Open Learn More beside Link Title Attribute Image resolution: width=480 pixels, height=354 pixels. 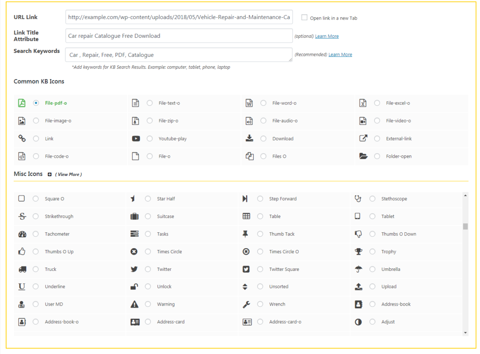327,36
